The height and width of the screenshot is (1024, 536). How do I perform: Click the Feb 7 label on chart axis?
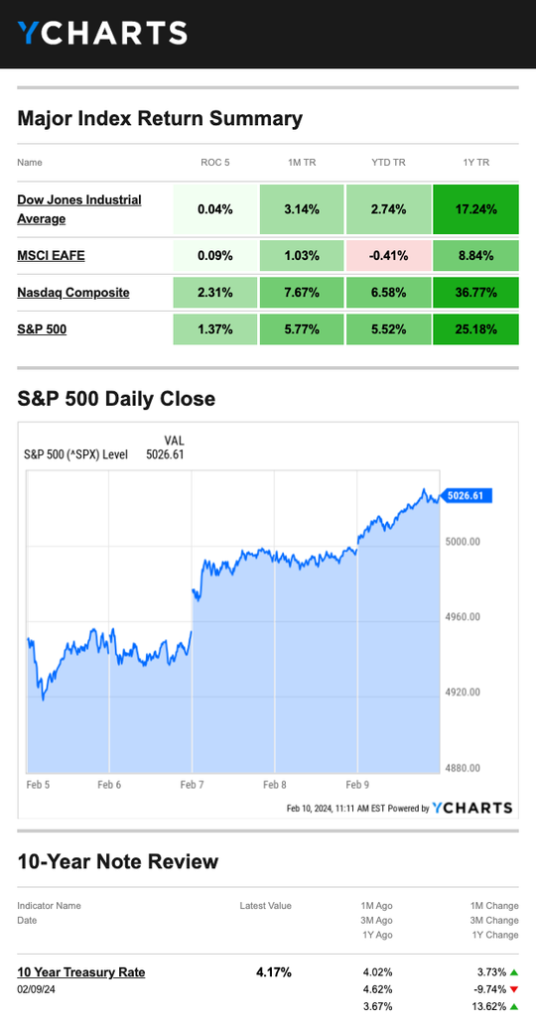coord(192,784)
